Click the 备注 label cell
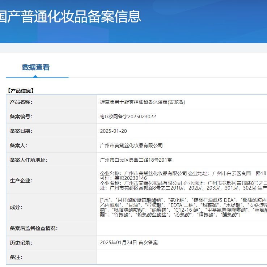The width and height of the screenshot is (267, 267). point(51,257)
